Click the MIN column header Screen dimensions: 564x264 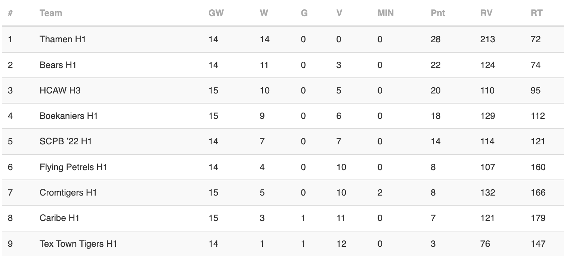[385, 13]
